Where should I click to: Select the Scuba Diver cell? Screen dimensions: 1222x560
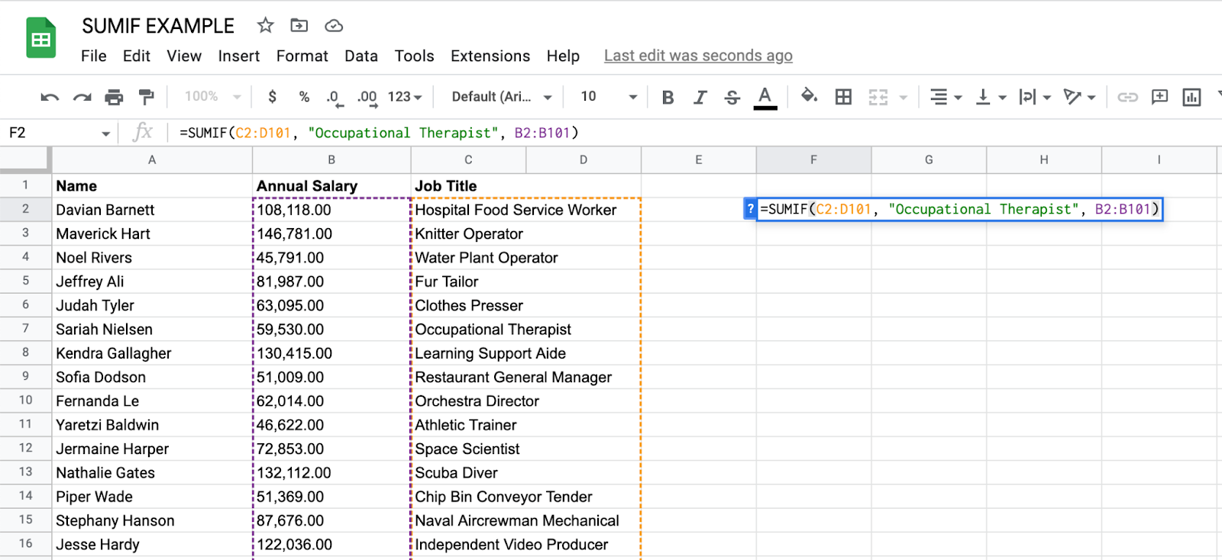(468, 472)
